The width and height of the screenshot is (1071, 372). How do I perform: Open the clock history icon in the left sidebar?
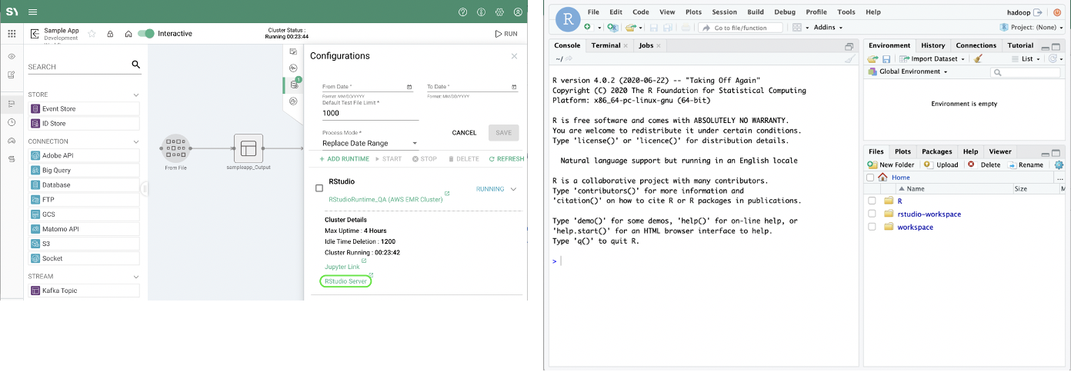(x=12, y=122)
